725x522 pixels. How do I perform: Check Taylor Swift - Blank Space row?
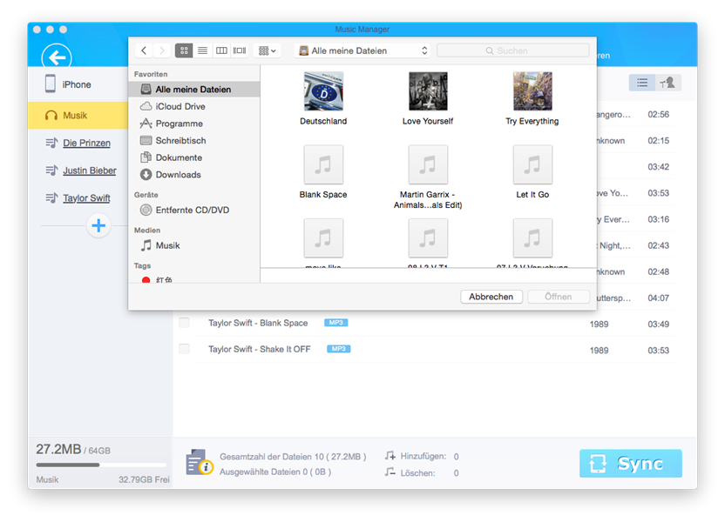pos(184,323)
